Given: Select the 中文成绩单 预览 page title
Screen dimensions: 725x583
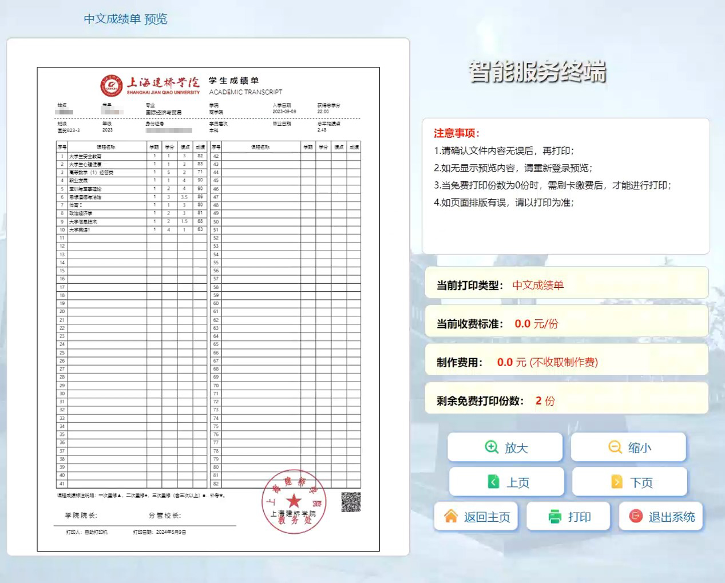Looking at the screenshot, I should pos(125,19).
